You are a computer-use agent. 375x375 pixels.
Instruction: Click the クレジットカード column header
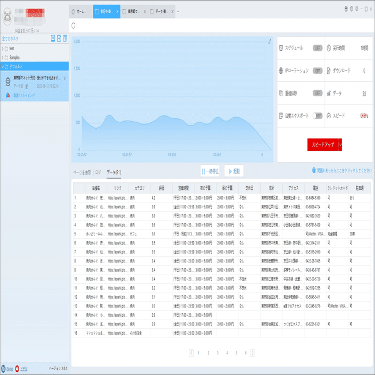coord(337,188)
